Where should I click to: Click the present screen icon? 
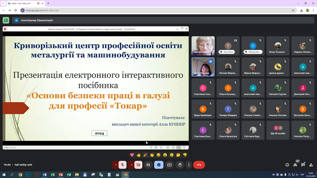tap(169, 165)
